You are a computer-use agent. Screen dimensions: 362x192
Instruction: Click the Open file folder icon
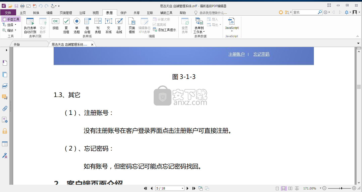click(10, 6)
